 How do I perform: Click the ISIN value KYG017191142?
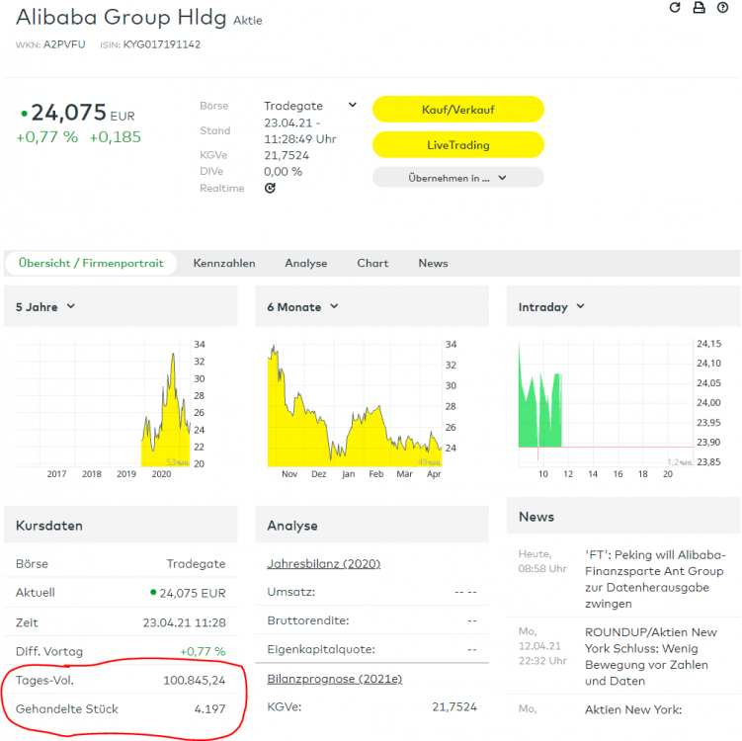point(162,44)
